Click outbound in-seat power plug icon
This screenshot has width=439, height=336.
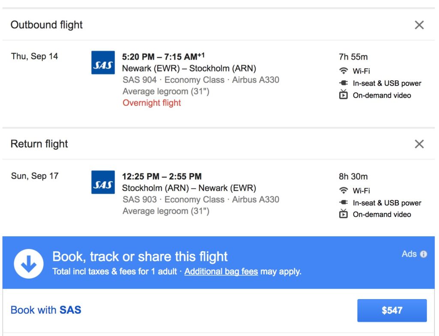pyautogui.click(x=343, y=83)
